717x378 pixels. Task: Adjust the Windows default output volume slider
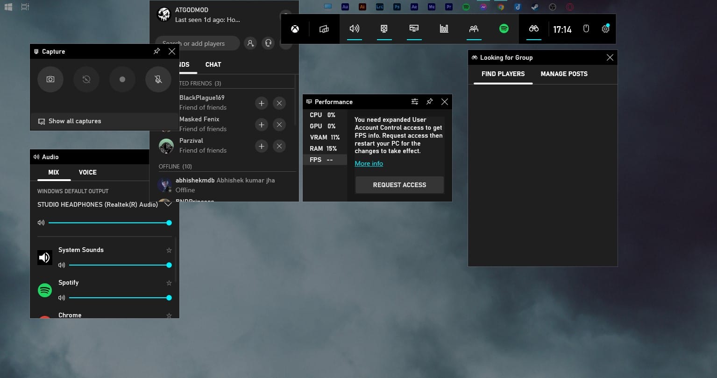110,223
